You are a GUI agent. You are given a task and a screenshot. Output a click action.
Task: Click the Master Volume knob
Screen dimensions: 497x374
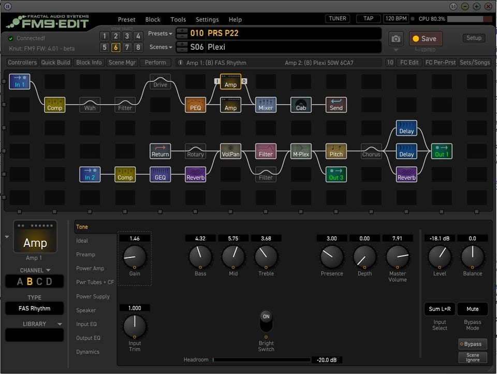[398, 257]
